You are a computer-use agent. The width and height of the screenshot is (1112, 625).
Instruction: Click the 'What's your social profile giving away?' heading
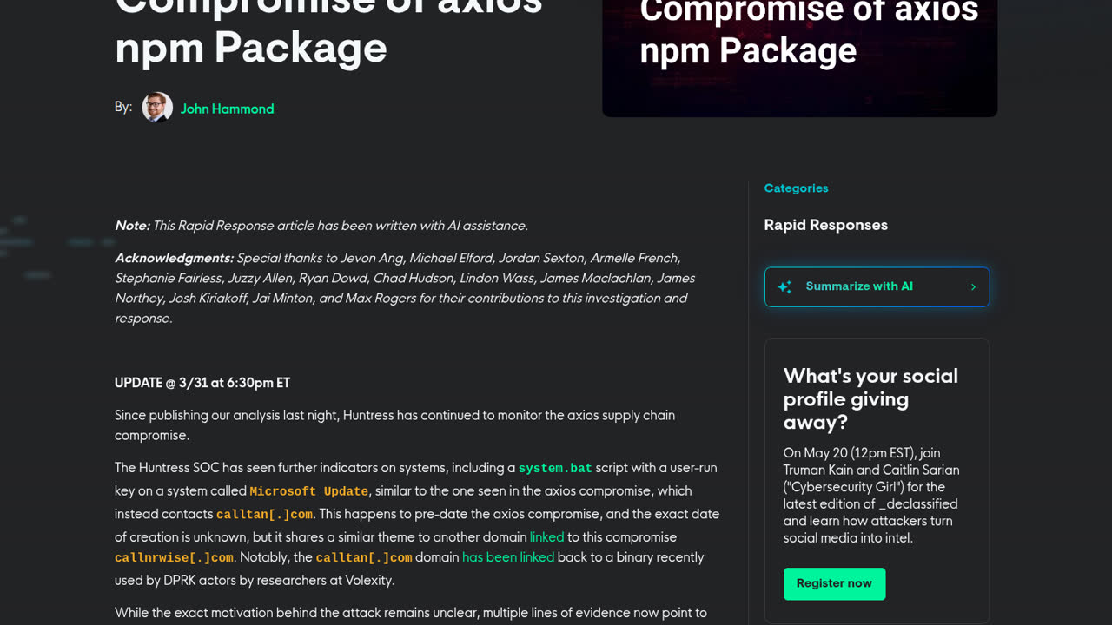coord(870,399)
